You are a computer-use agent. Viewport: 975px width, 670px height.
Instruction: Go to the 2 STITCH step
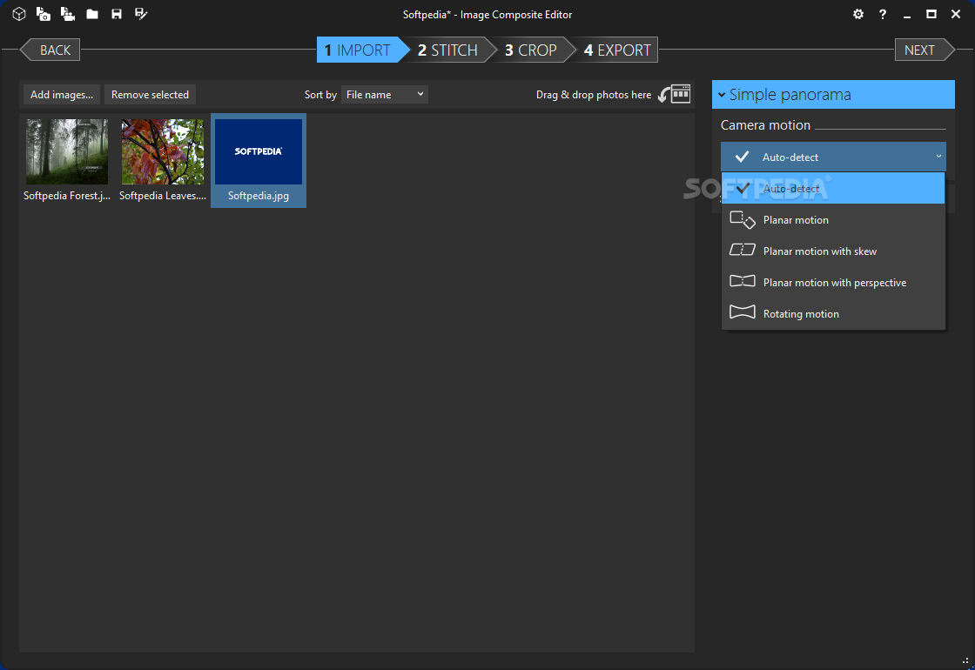[x=449, y=50]
